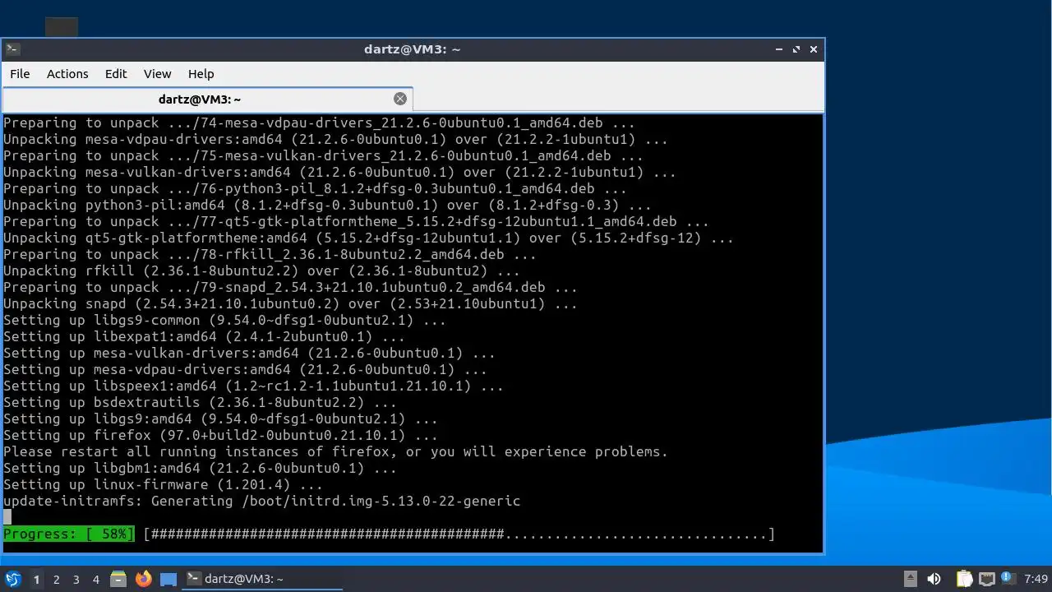Click the wired network tray icon
Viewport: 1052px width, 592px height.
click(987, 579)
